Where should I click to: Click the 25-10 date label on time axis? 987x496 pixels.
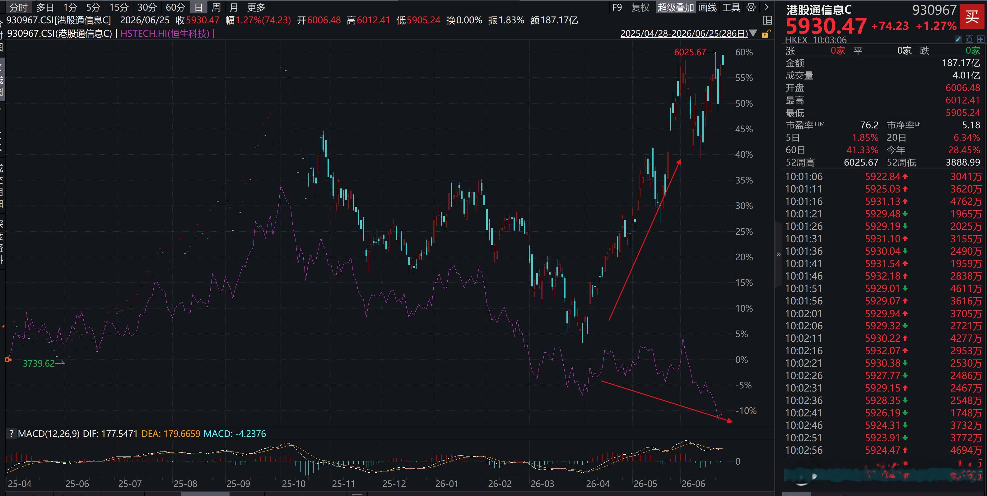click(294, 484)
